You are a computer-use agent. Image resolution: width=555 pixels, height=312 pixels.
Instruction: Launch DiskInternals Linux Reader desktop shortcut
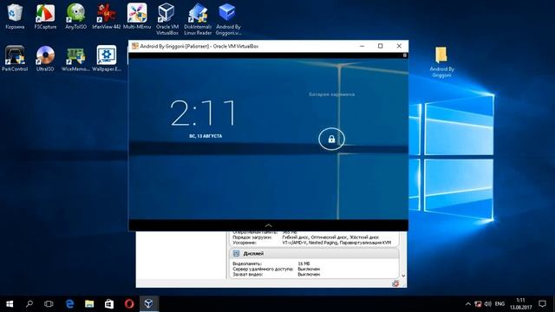(198, 19)
